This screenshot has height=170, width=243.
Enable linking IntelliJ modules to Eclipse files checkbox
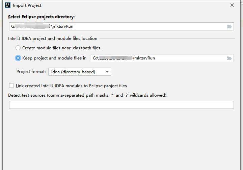click(x=12, y=86)
